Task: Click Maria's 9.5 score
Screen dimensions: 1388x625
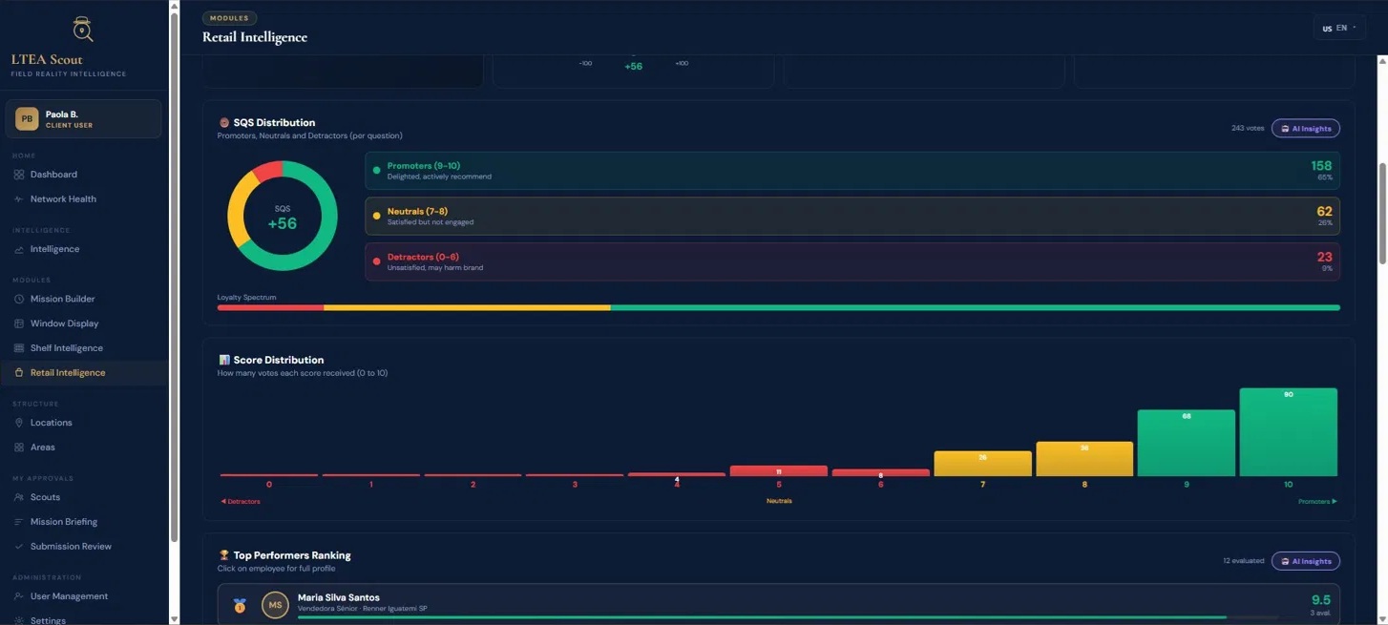Action: [1321, 600]
